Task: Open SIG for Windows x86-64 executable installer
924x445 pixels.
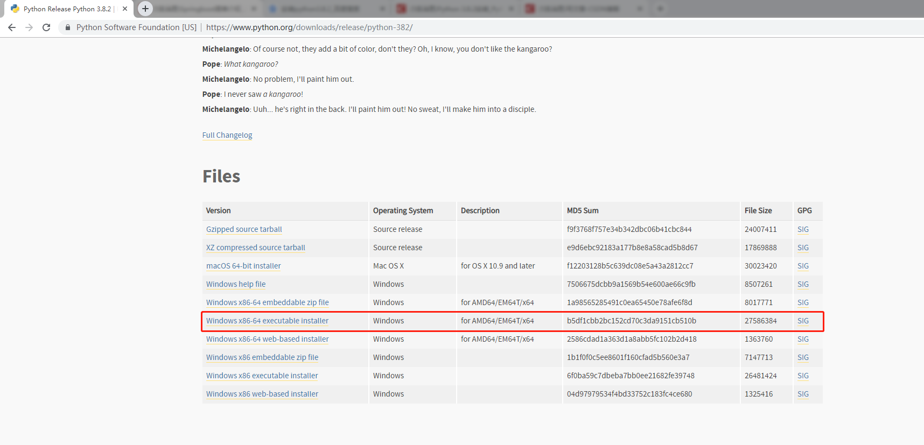Action: point(803,321)
